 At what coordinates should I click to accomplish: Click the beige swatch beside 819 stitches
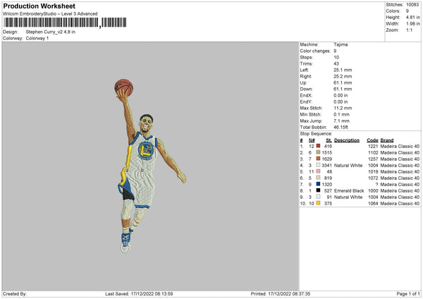coord(319,178)
